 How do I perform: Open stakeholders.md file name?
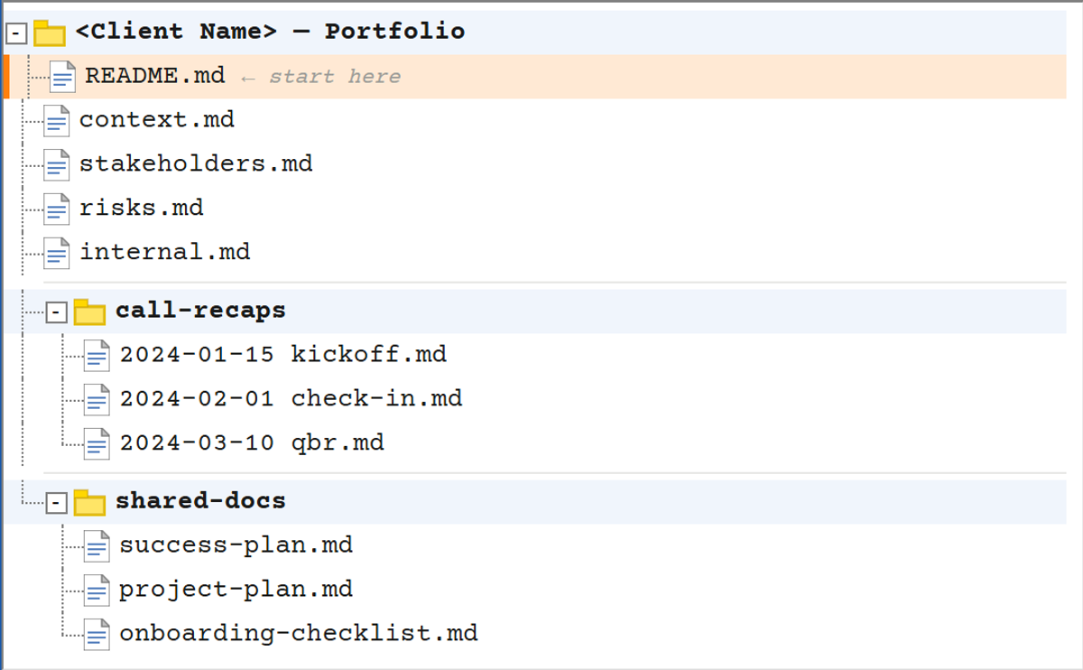click(x=196, y=164)
